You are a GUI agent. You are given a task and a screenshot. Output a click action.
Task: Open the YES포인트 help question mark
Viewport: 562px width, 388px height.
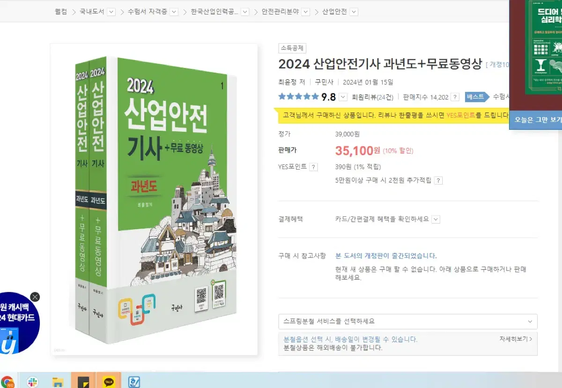pyautogui.click(x=314, y=167)
